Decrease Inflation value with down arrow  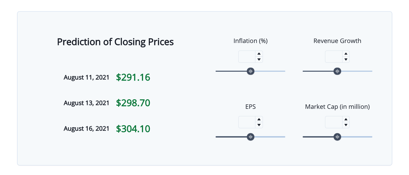click(259, 60)
